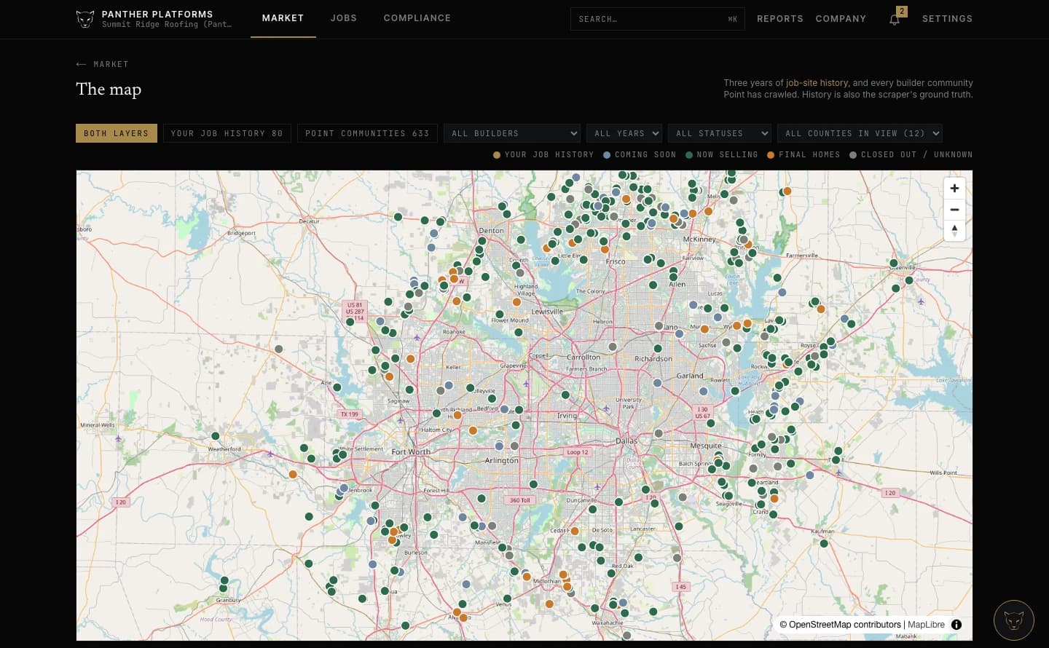Open the All Years filter
Viewport: 1049px width, 648px height.
[624, 133]
